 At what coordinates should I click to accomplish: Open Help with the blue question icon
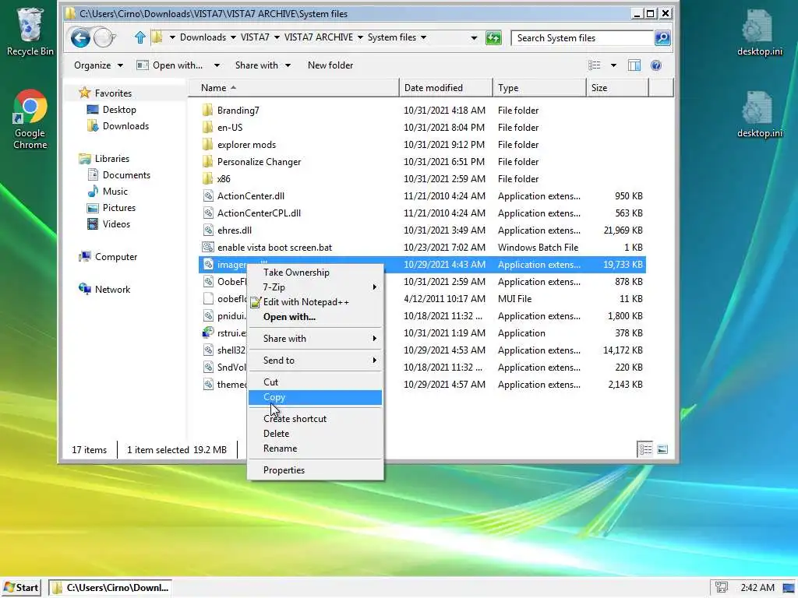click(x=656, y=65)
